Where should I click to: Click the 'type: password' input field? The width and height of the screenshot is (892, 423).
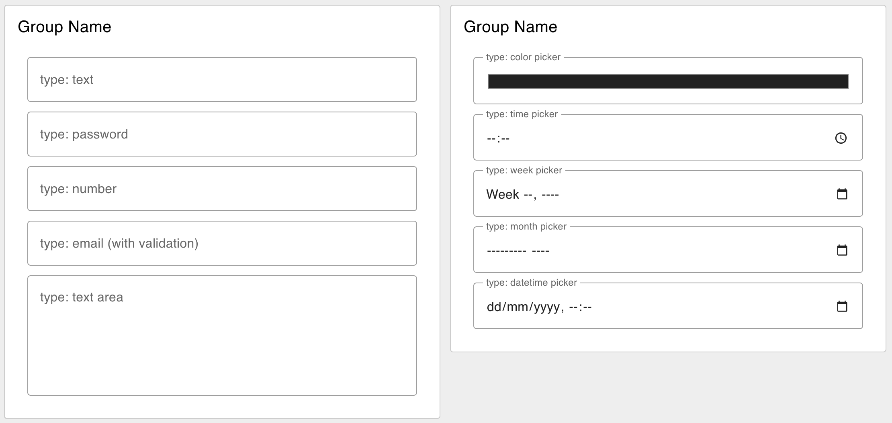(221, 134)
